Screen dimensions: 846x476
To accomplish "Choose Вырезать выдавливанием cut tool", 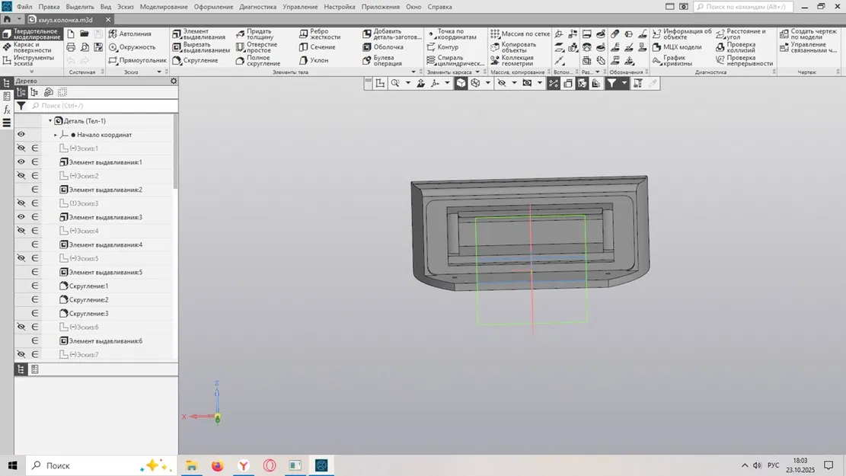I will coord(201,47).
